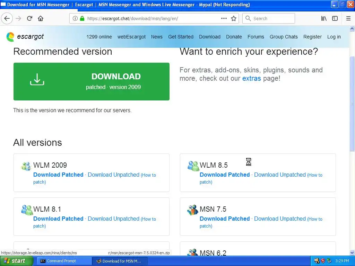
Task: Open the Register page link
Action: pyautogui.click(x=312, y=37)
